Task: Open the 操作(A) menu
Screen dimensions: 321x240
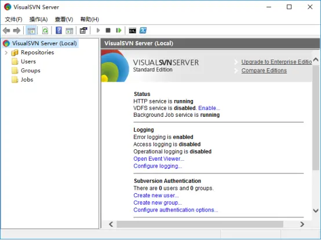Action: 38,20
